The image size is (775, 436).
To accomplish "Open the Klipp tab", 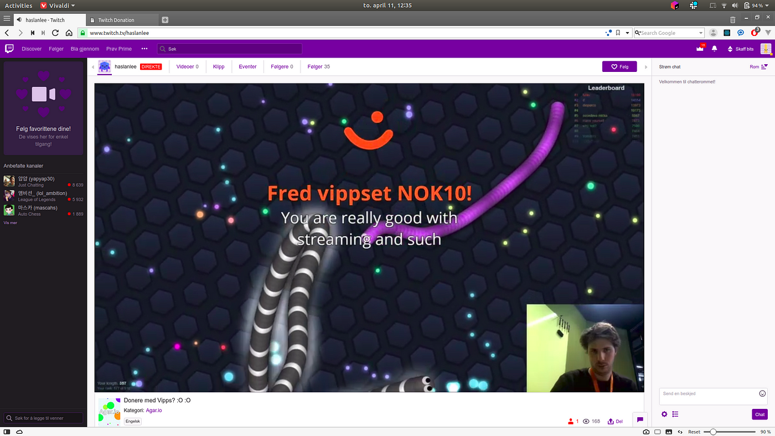I will 219,66.
